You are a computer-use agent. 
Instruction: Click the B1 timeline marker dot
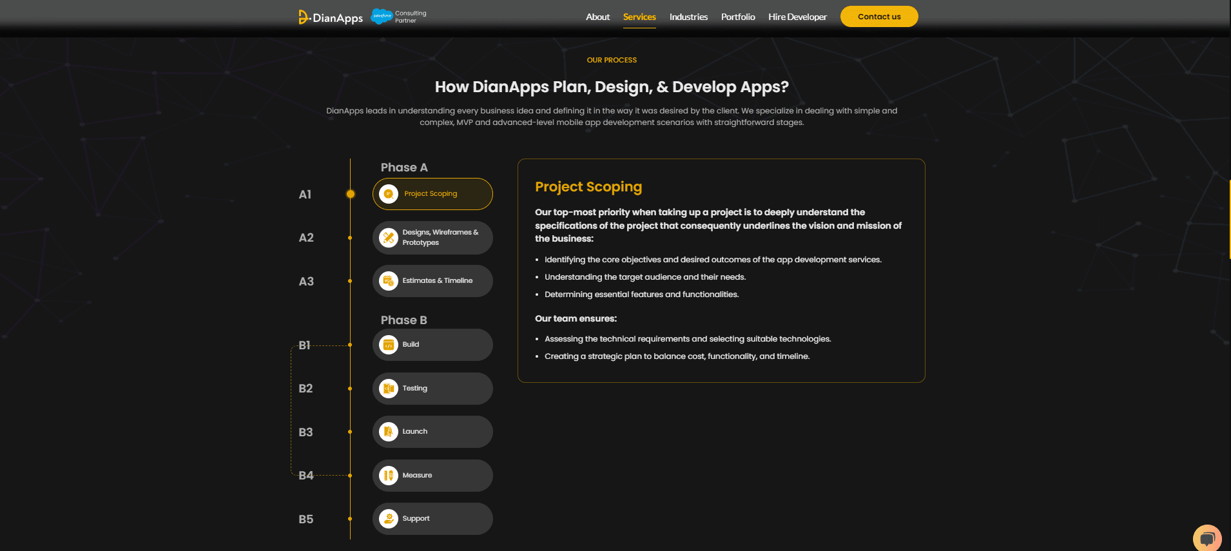click(x=350, y=345)
